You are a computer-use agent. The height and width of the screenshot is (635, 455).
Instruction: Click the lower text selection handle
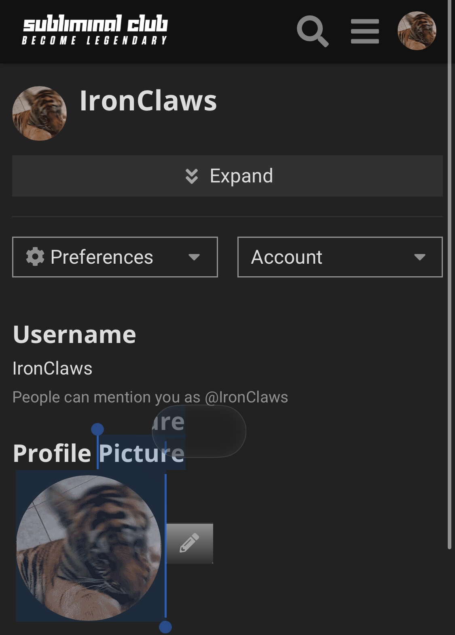165,627
